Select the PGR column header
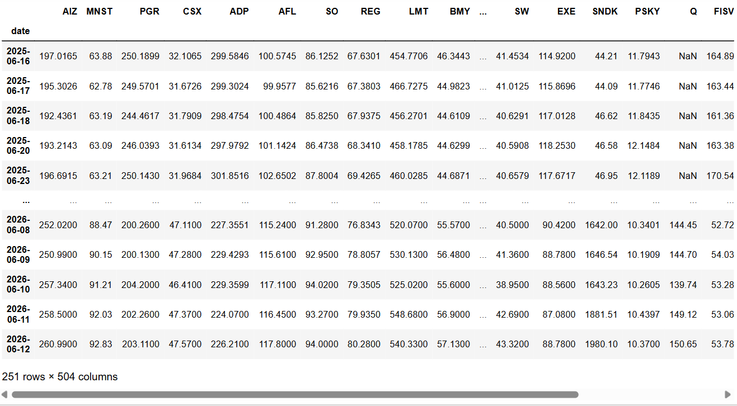This screenshot has width=737, height=406. (x=149, y=11)
